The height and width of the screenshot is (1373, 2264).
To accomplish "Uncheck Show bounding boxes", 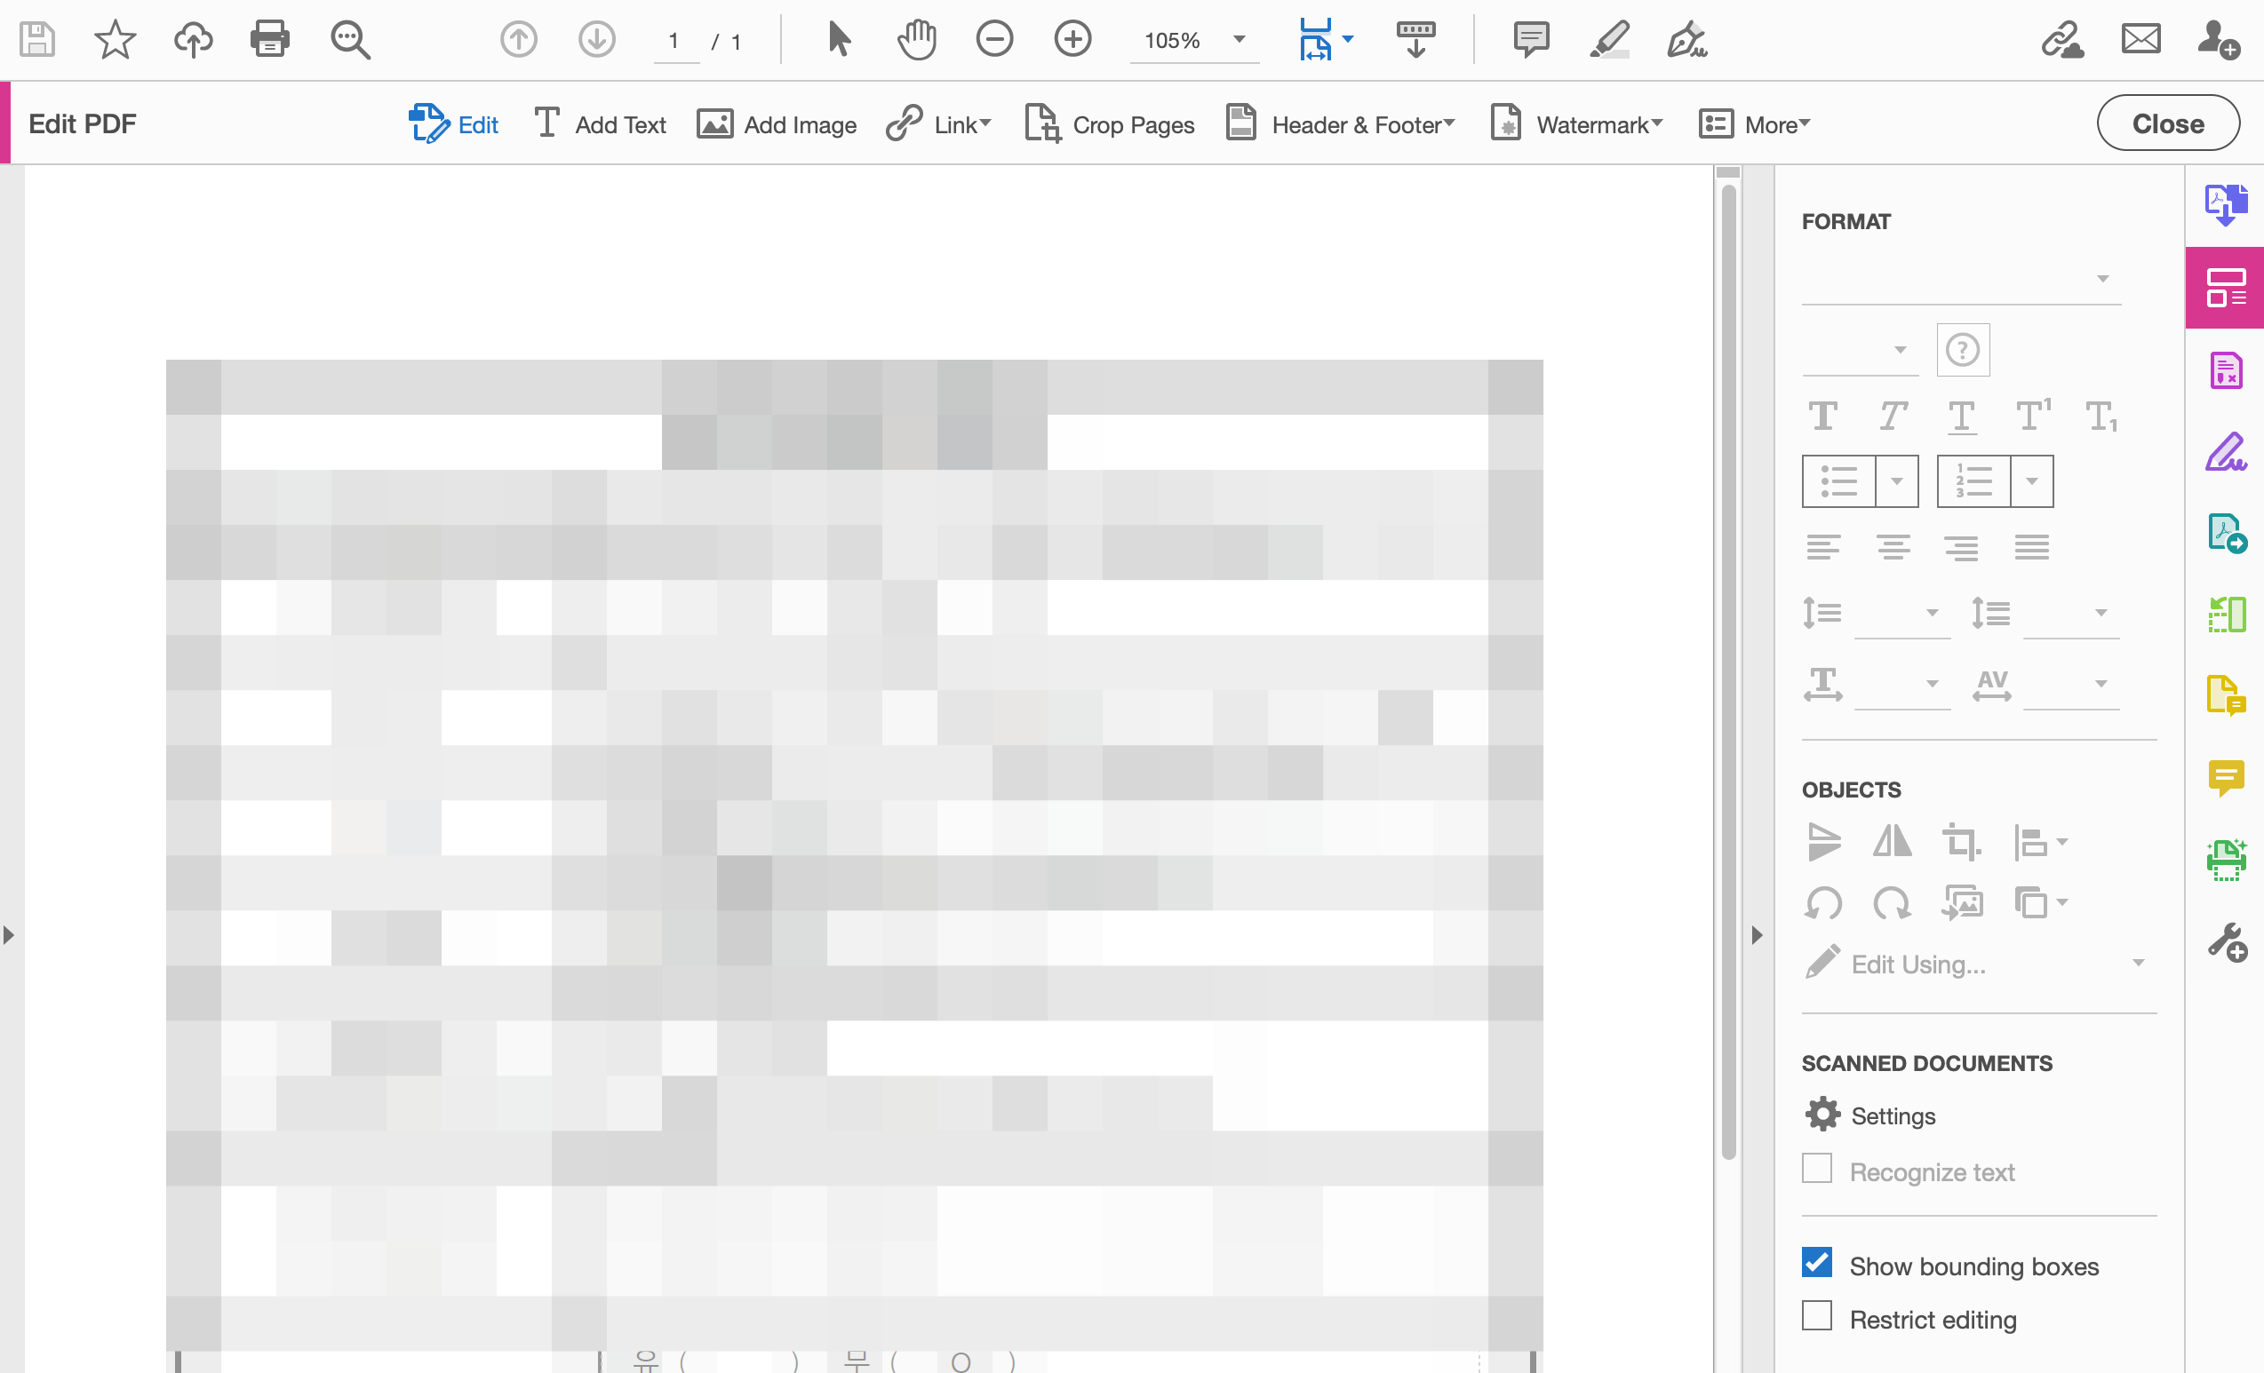I will 1816,1263.
